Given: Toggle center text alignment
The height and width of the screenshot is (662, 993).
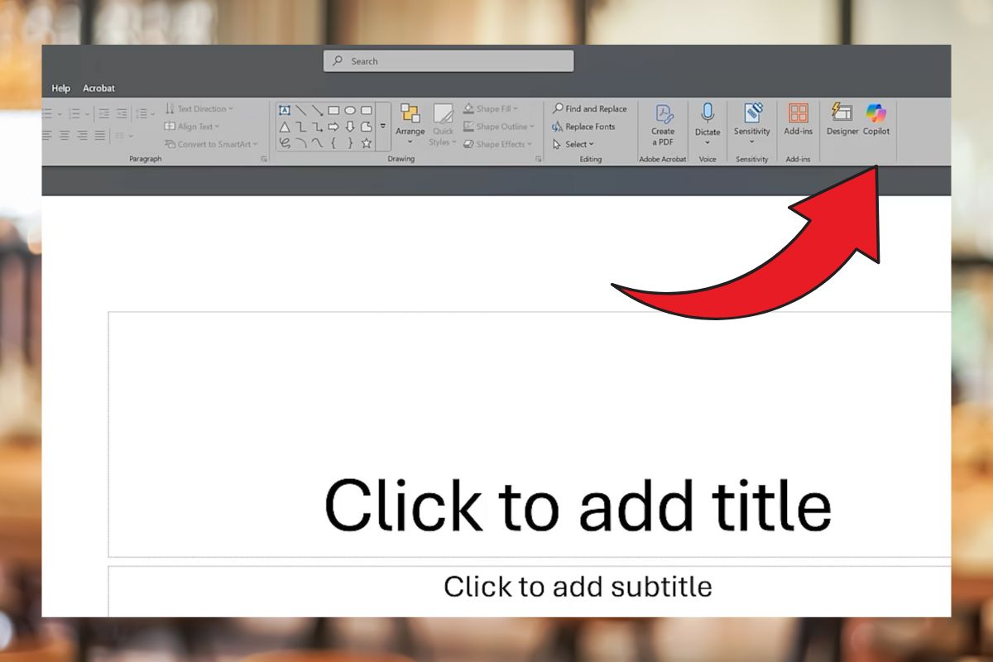Looking at the screenshot, I should (x=65, y=135).
